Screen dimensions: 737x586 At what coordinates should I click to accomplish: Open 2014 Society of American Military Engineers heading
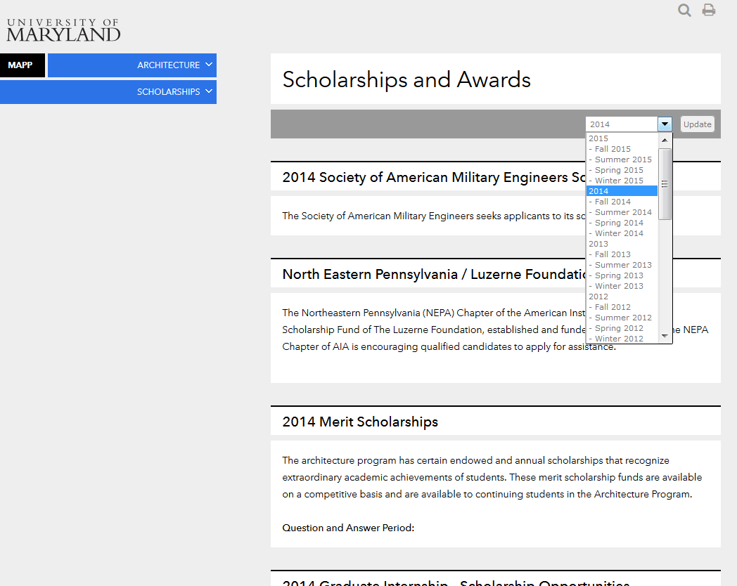[x=434, y=178]
